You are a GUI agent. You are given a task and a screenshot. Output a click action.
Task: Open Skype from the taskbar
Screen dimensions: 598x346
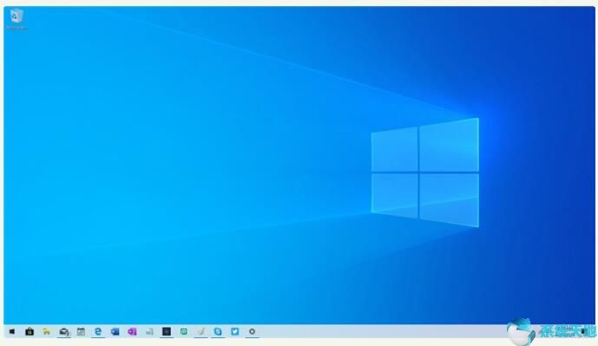[218, 331]
